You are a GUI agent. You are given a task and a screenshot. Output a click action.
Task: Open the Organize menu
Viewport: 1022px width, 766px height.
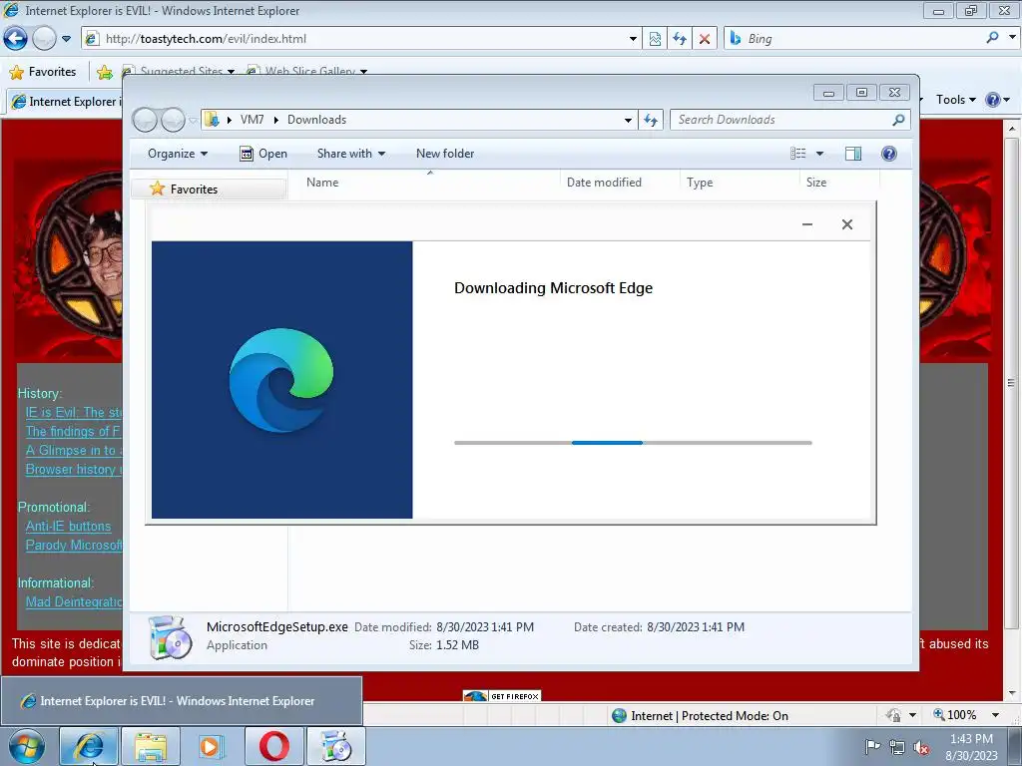(x=178, y=154)
